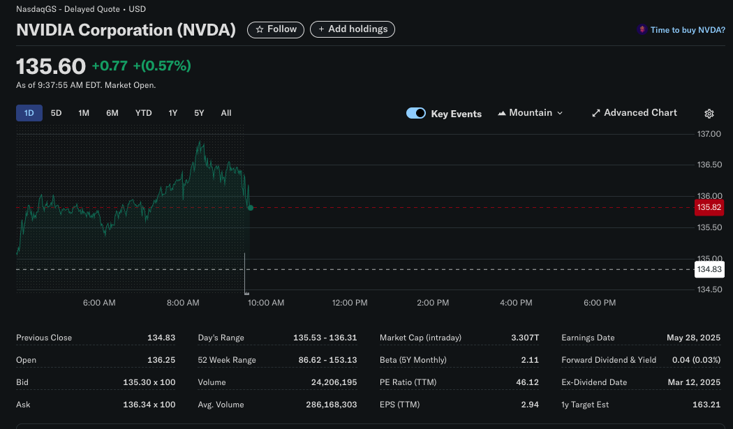
Task: Select the 5Y range tab
Action: point(199,113)
